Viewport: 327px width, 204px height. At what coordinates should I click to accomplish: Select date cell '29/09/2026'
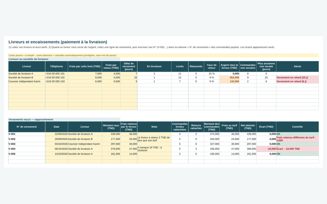[x=57, y=139]
